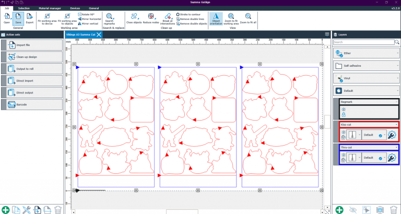This screenshot has width=401, height=214.
Task: Open the Search regmarks tool
Action: (109, 19)
